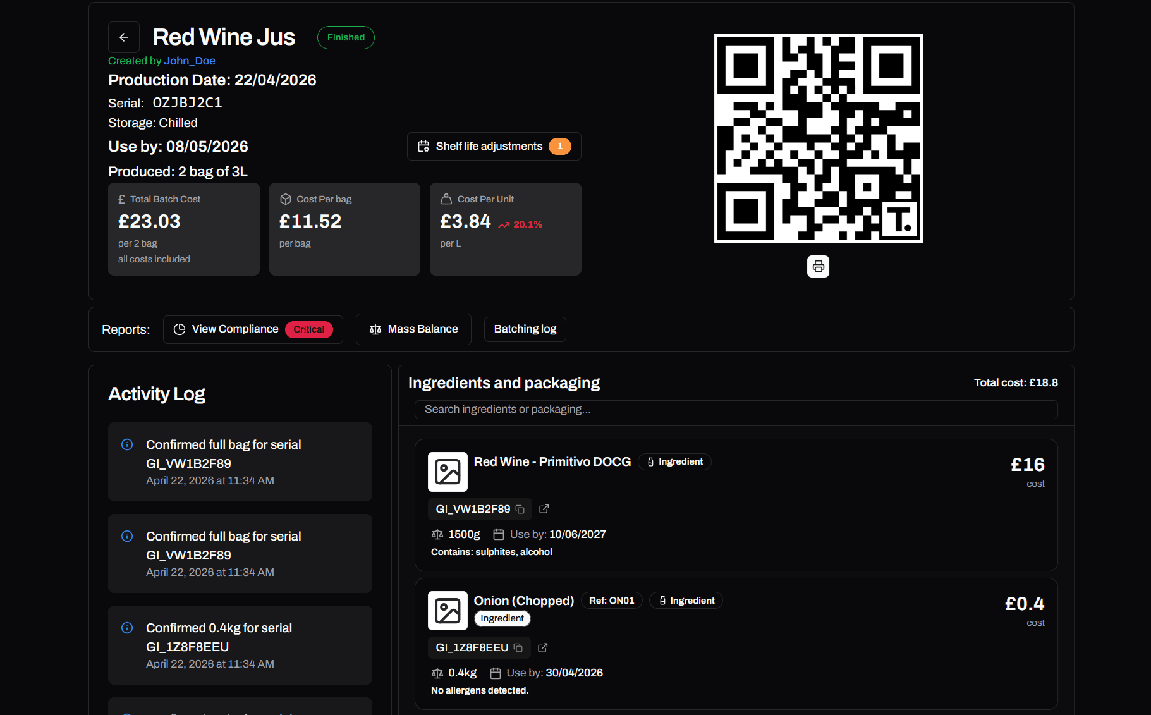Click the Finished status badge
Screen dimensions: 1151x715
coord(346,37)
